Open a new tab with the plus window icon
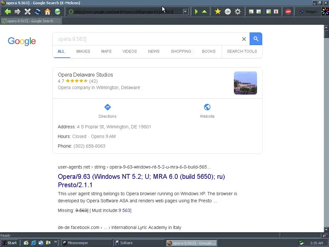 269,12
